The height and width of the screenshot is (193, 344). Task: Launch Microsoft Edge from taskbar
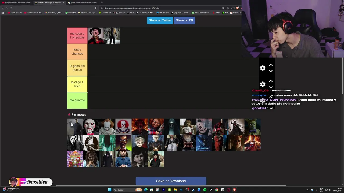(146, 190)
